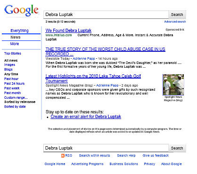The height and width of the screenshot is (174, 197).
Task: Click Adrienne Papp author link, 2 days ago
Action: 107,86
